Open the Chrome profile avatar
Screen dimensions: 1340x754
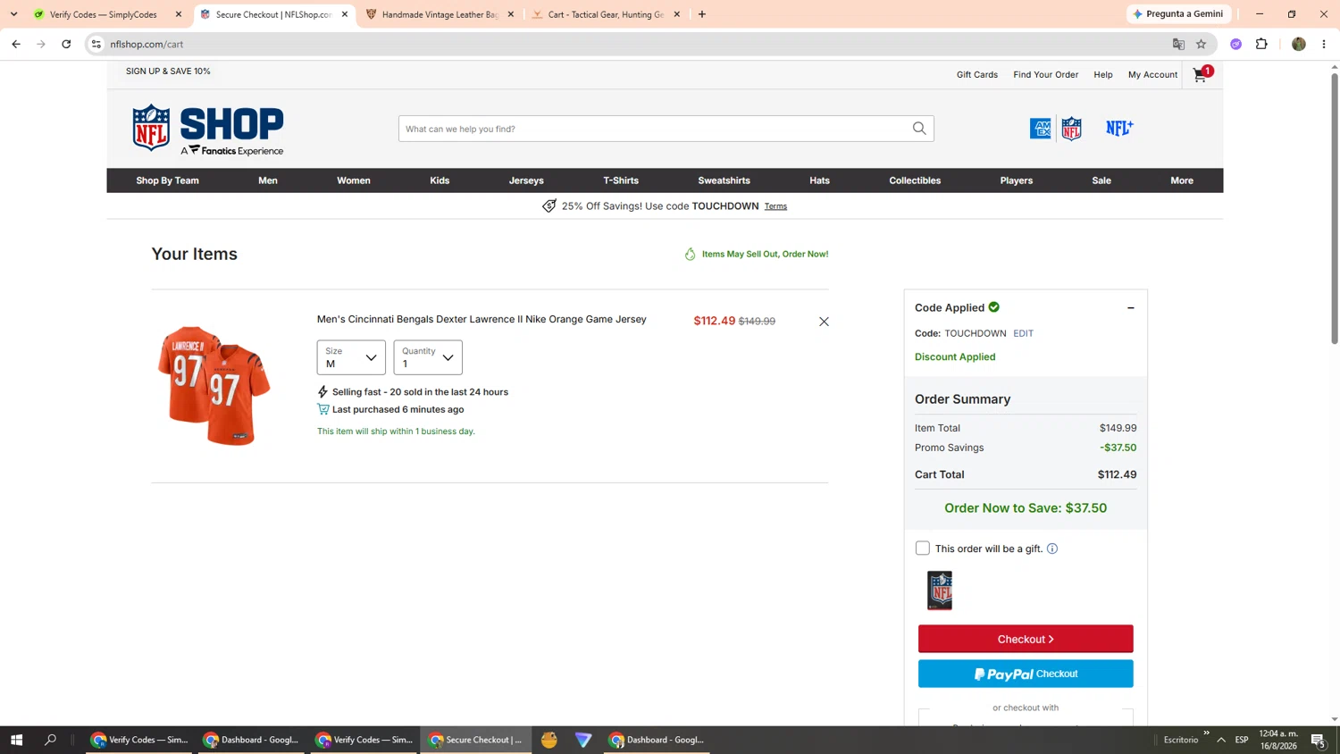(1299, 44)
